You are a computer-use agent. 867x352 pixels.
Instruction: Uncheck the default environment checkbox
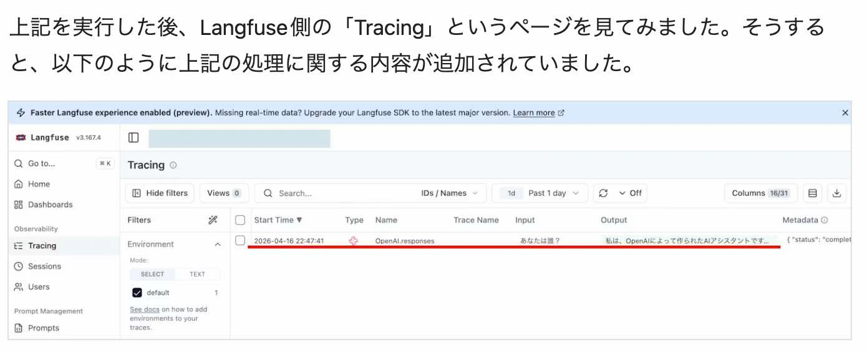pyautogui.click(x=137, y=293)
